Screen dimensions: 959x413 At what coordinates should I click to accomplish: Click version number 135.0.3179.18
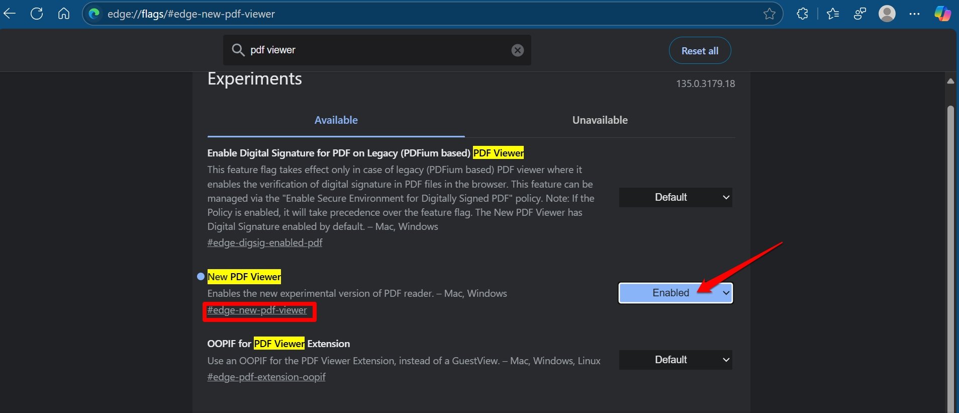(705, 84)
